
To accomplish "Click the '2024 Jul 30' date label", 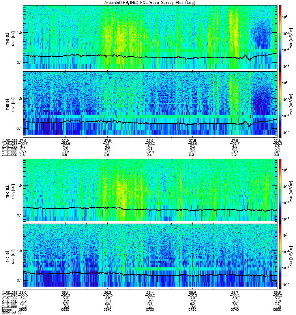I will (11, 313).
